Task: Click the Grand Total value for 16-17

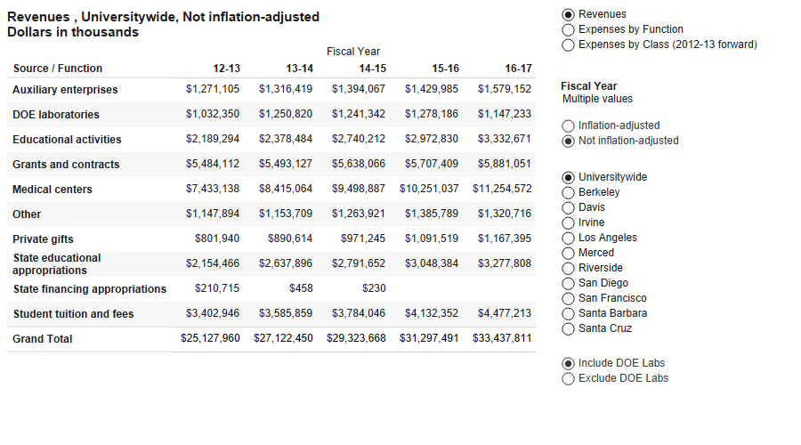Action: (x=505, y=339)
